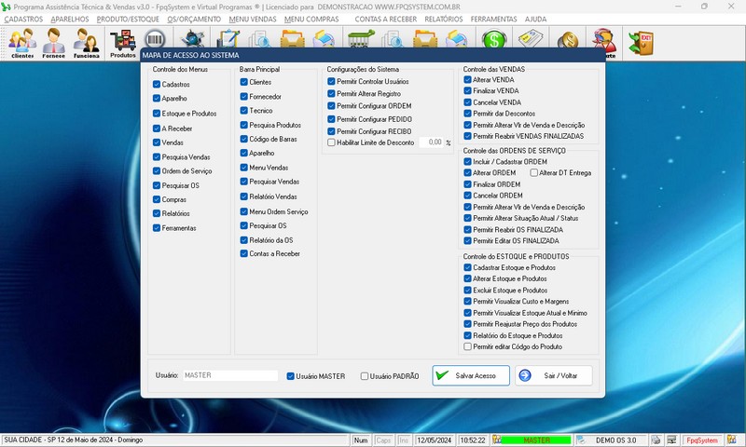Click the printer icon in status bar
Screen dimensions: 746x447
pos(656,440)
